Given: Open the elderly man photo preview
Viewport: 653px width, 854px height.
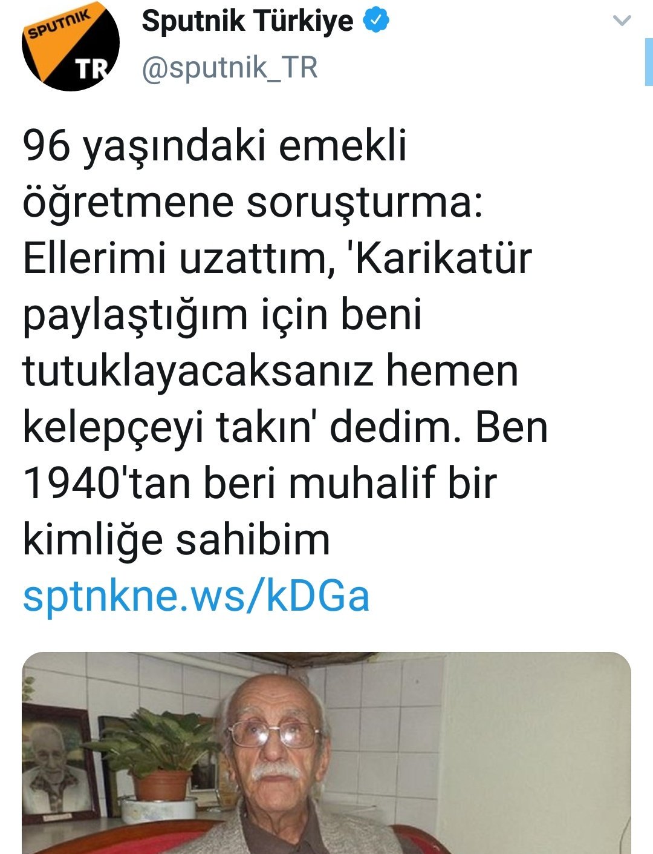Looking at the screenshot, I should click(x=326, y=753).
